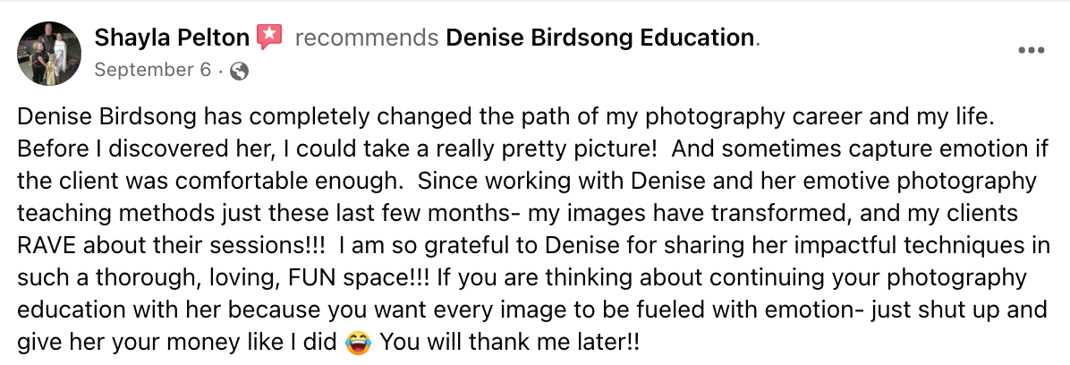Click the word "recommends" in header
The height and width of the screenshot is (365, 1070).
366,38
